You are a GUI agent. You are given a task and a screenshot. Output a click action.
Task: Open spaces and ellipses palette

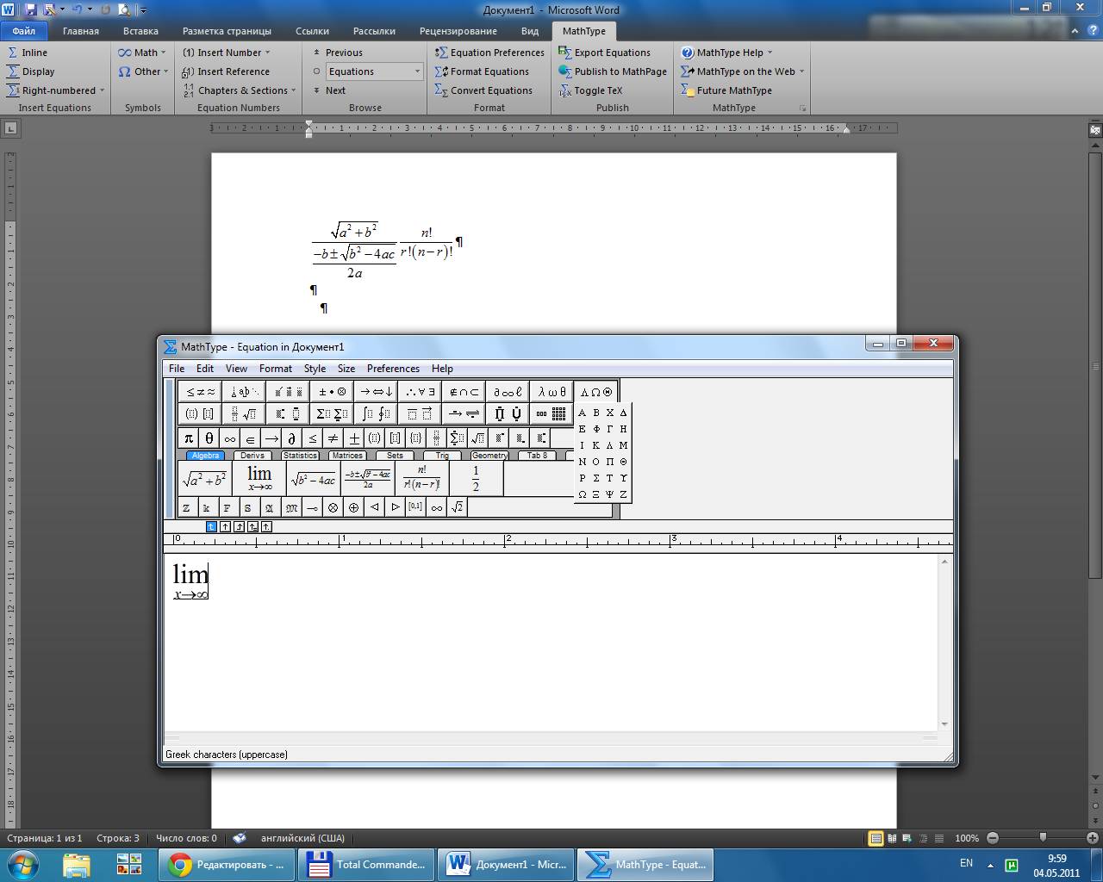pyautogui.click(x=244, y=392)
